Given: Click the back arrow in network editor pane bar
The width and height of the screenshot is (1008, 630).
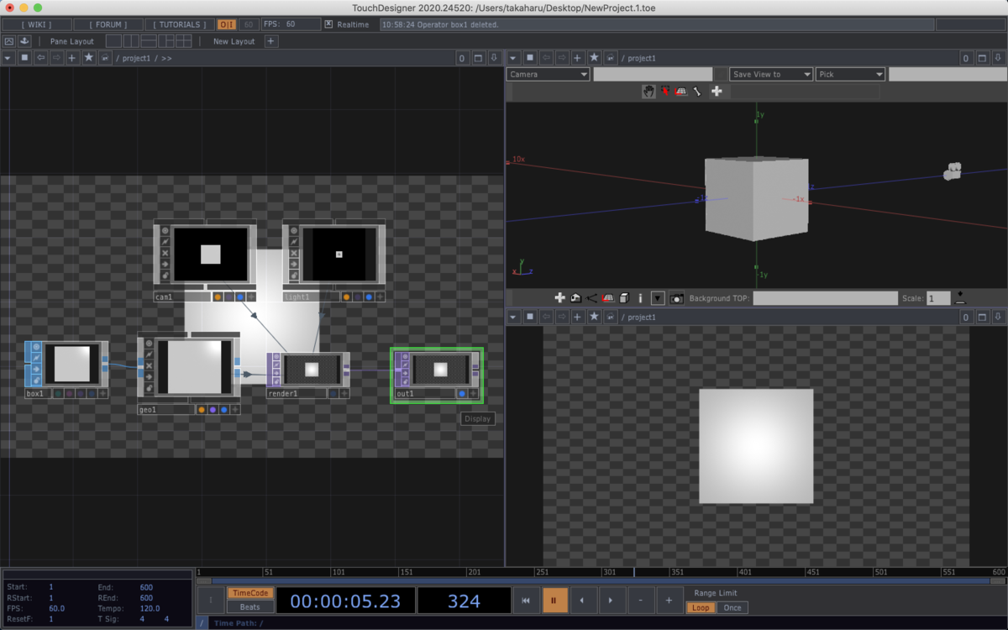Looking at the screenshot, I should point(40,58).
